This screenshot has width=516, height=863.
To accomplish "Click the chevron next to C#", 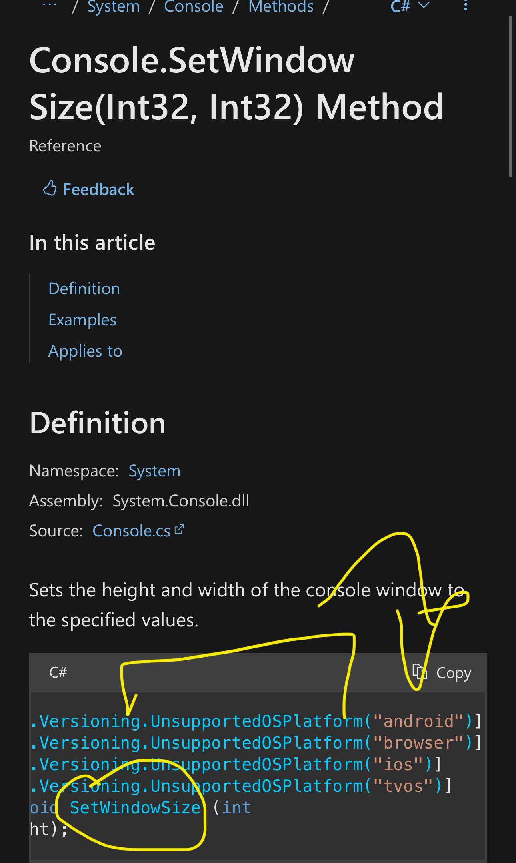I will (424, 5).
